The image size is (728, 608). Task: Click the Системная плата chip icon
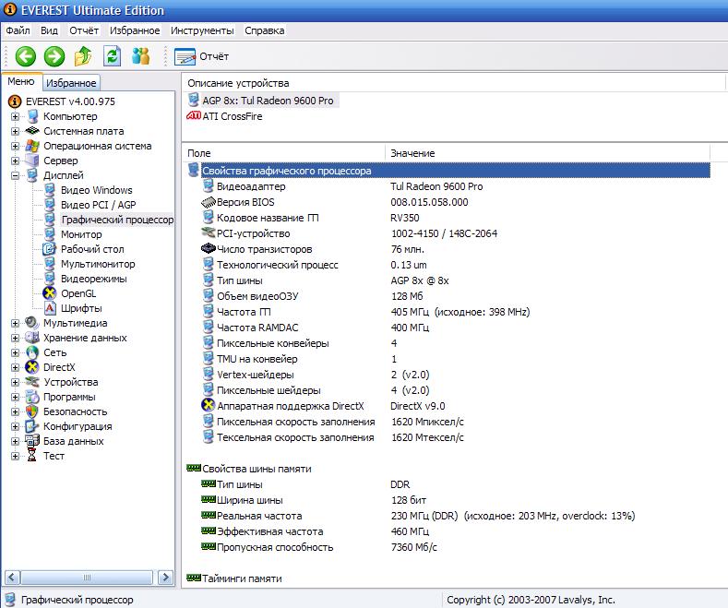(32, 131)
